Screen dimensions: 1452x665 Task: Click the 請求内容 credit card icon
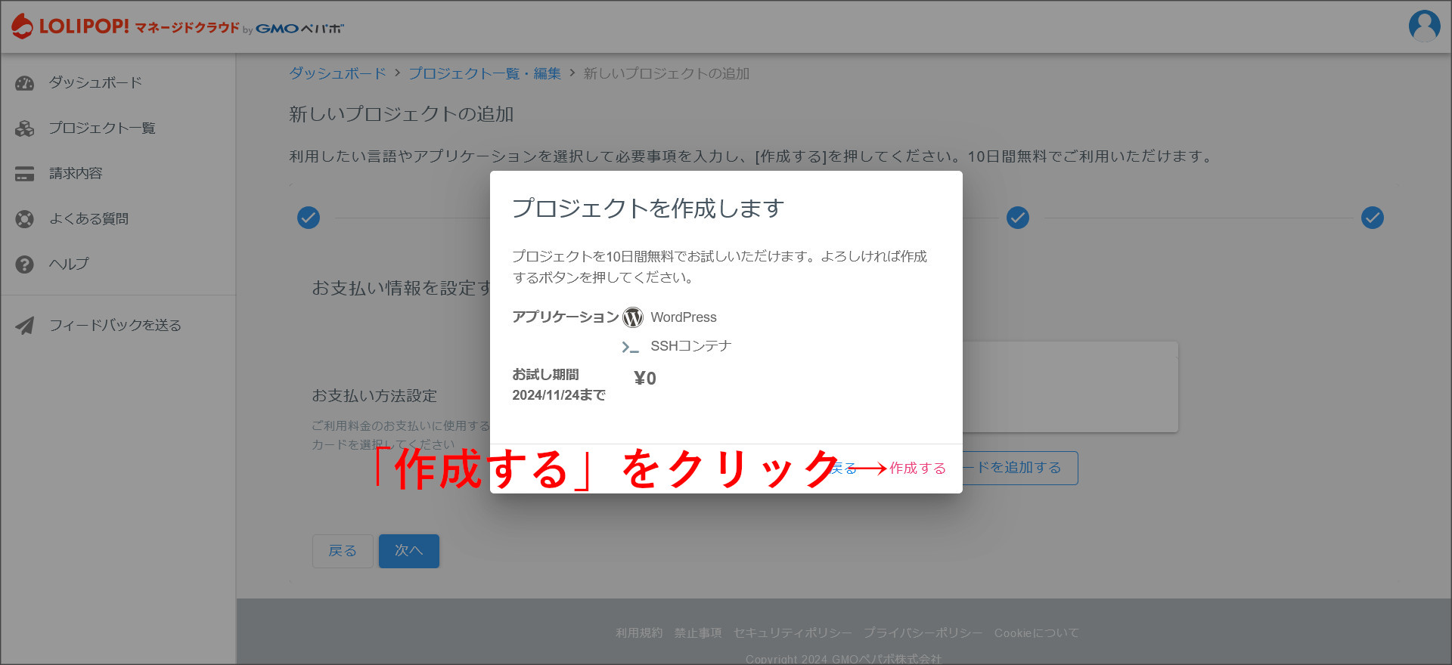coord(25,174)
